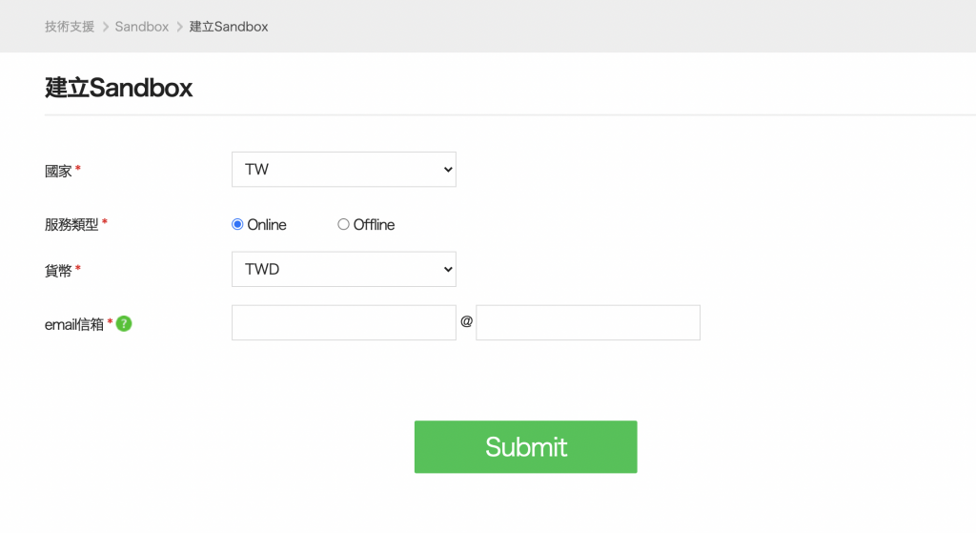Image resolution: width=976 pixels, height=533 pixels.
Task: Click the 建立Sandbox breadcrumb item
Action: 229,27
